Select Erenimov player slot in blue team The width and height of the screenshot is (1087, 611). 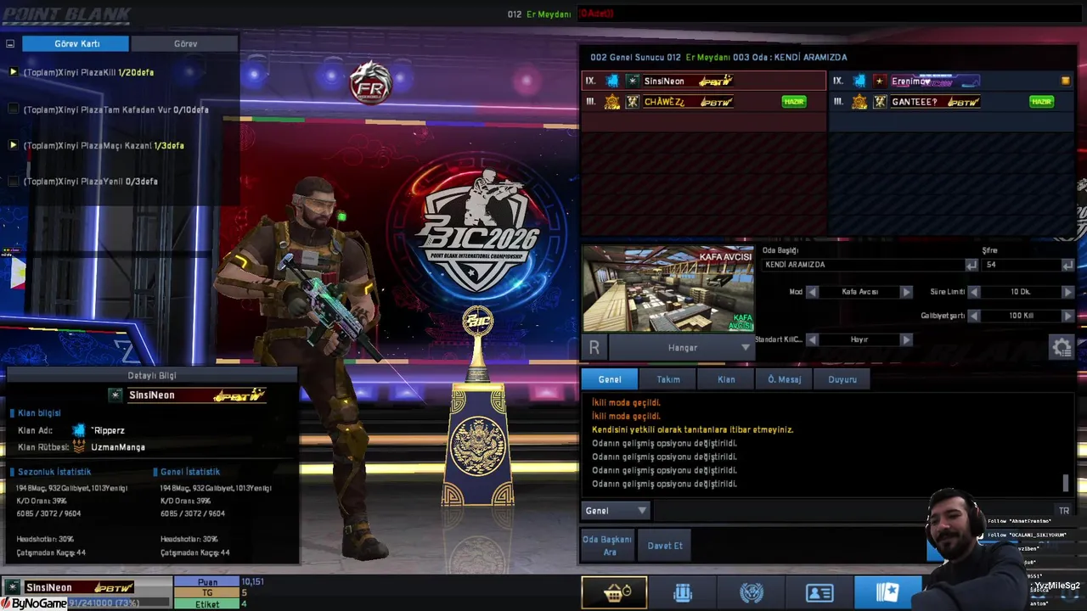coord(952,81)
